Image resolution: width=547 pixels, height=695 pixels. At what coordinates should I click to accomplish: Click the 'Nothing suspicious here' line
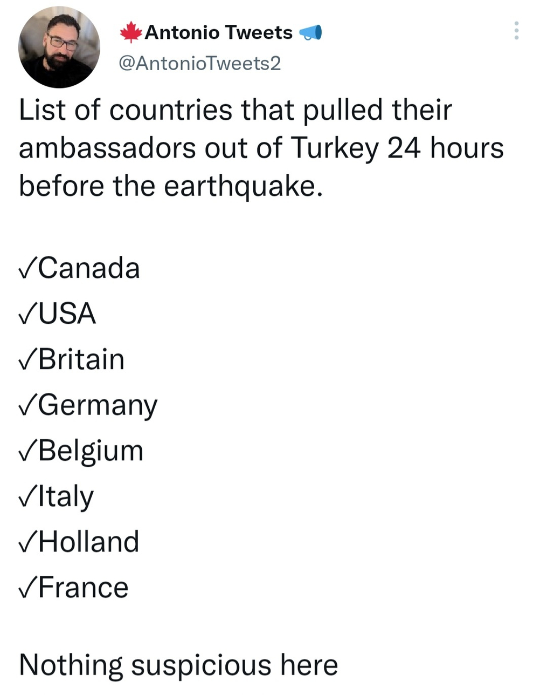click(x=178, y=665)
